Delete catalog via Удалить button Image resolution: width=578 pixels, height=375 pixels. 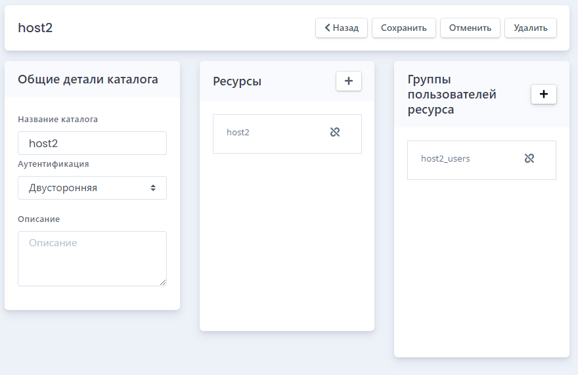click(531, 28)
